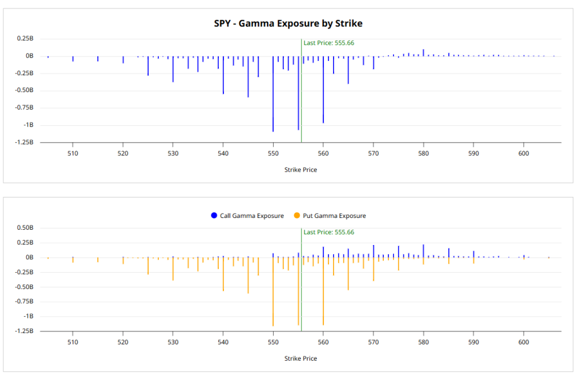Pick the positive 580 strike bar in net gamma chart
Screen dimensions: 579x376
[424, 53]
